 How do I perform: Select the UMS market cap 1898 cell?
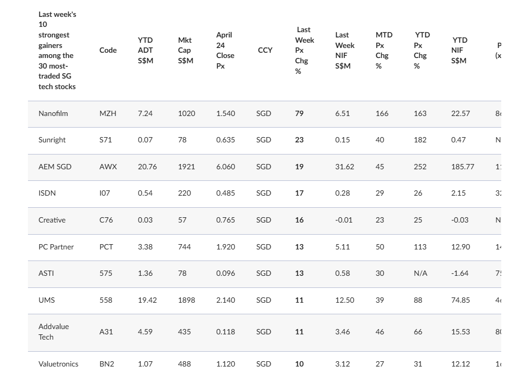pos(186,301)
